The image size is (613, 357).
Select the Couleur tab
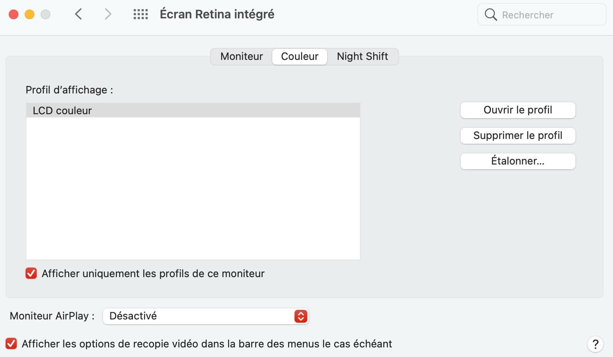[300, 56]
